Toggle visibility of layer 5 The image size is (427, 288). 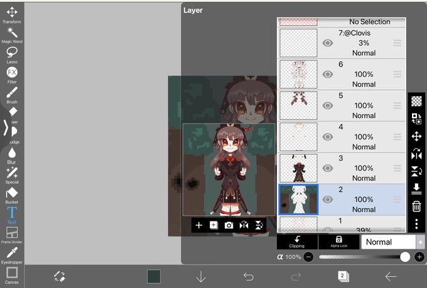(328, 106)
